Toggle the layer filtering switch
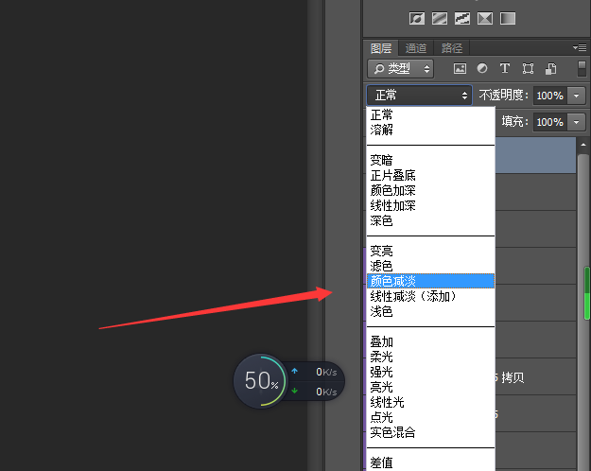 pos(582,69)
